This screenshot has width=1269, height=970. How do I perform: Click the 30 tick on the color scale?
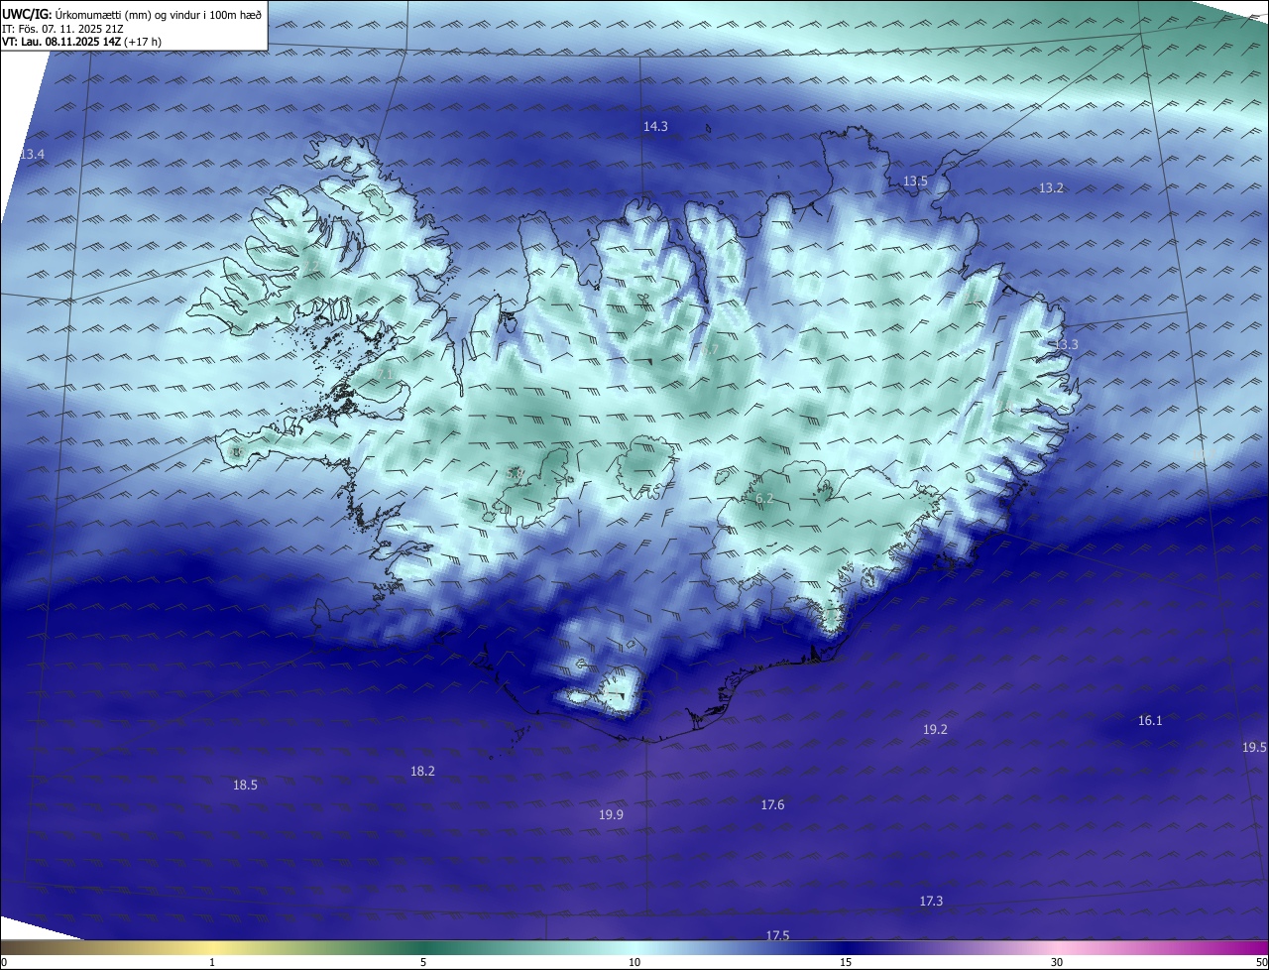click(x=1057, y=962)
